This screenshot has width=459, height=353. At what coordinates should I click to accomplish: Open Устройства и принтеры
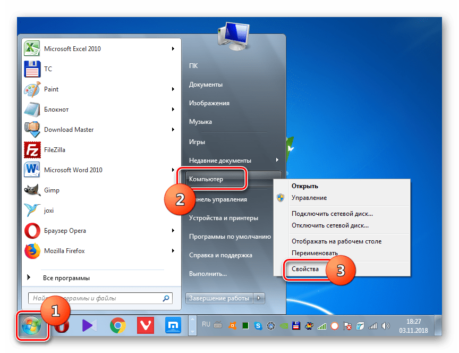click(x=224, y=218)
